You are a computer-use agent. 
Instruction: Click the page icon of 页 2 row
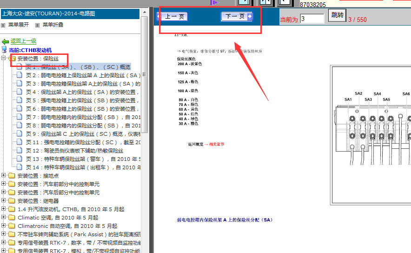[20, 75]
